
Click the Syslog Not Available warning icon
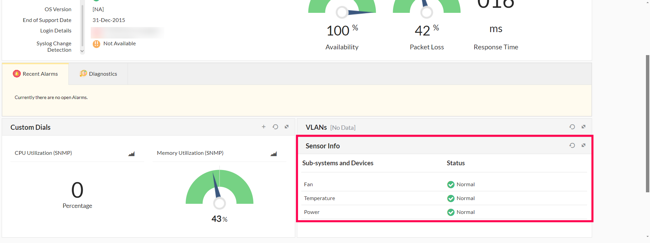click(96, 44)
